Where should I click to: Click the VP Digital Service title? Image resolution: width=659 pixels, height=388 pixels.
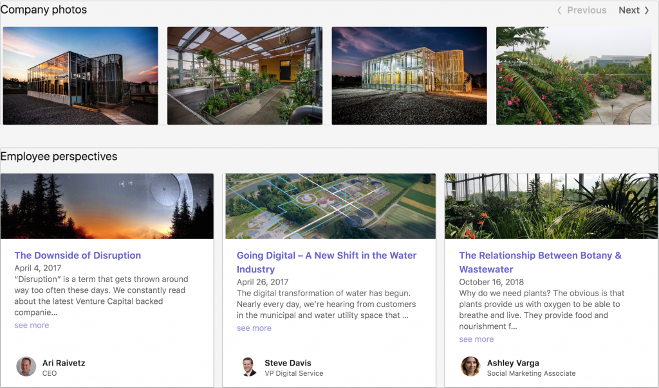pyautogui.click(x=293, y=373)
